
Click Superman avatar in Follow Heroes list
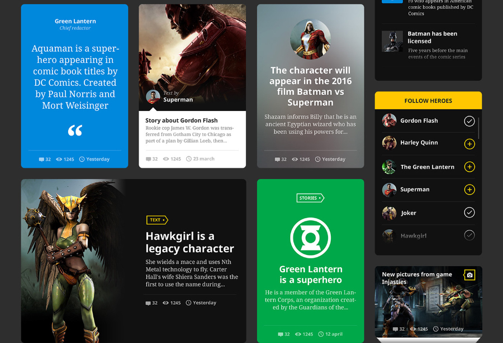click(389, 190)
